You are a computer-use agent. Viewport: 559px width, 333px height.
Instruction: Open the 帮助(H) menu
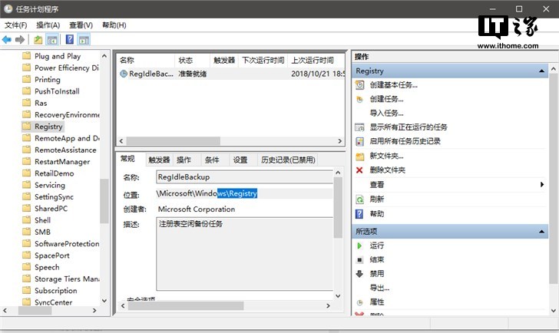[114, 25]
